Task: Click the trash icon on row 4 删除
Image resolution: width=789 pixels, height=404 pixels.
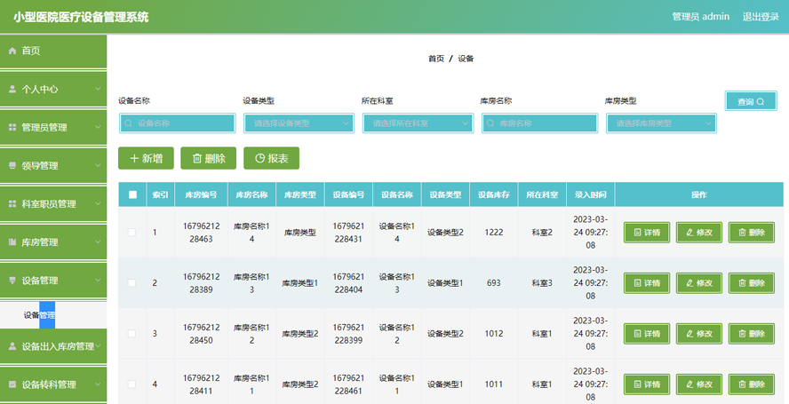Action: click(x=742, y=384)
